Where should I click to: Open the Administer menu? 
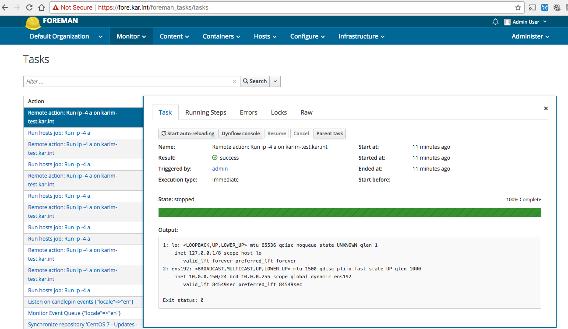pos(530,36)
